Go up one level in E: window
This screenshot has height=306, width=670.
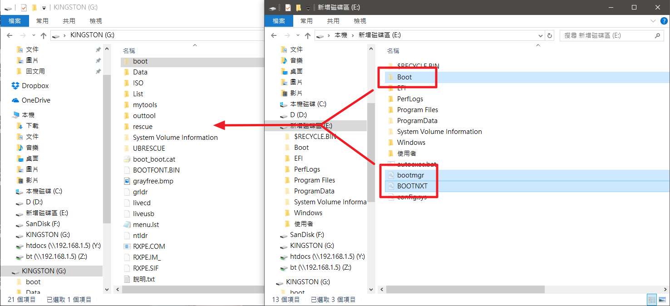click(x=307, y=35)
